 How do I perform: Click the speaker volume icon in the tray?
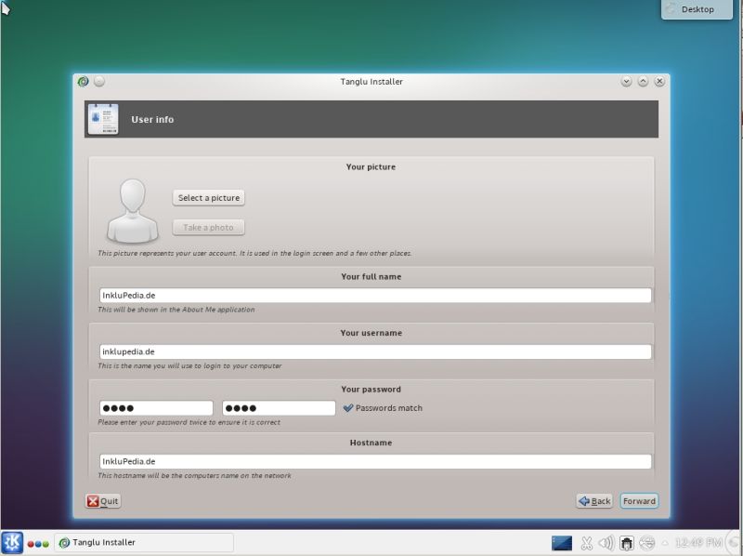pyautogui.click(x=605, y=542)
